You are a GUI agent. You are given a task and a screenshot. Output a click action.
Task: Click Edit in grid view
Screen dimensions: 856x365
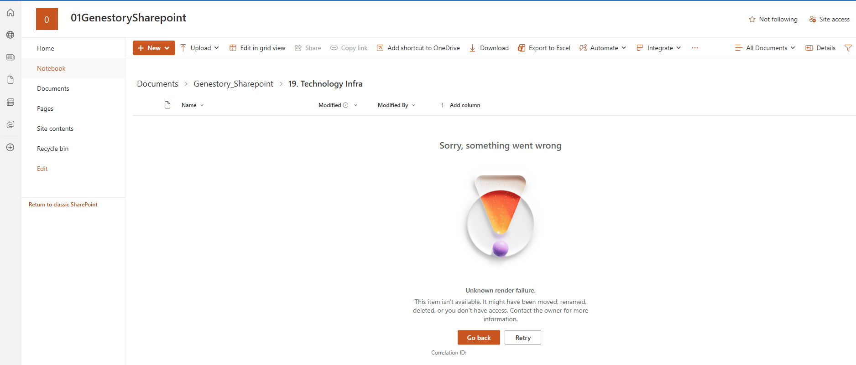point(257,48)
